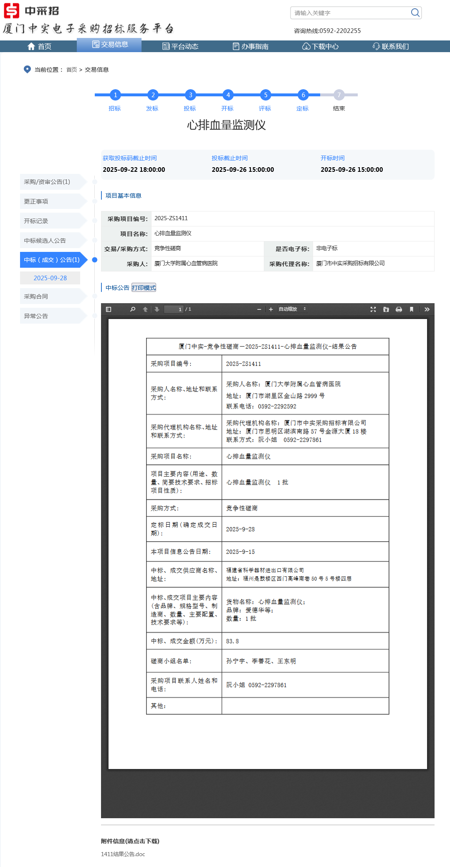Zoom out the PDF with minus icon
This screenshot has width=450, height=867.
[x=259, y=309]
